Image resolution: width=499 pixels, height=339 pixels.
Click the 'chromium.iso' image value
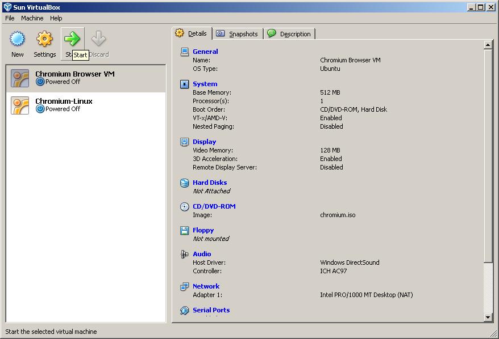pos(338,215)
